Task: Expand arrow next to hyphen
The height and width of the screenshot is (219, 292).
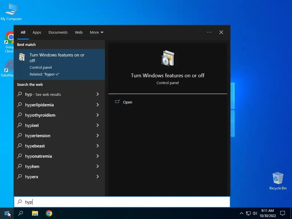Action: click(98, 166)
